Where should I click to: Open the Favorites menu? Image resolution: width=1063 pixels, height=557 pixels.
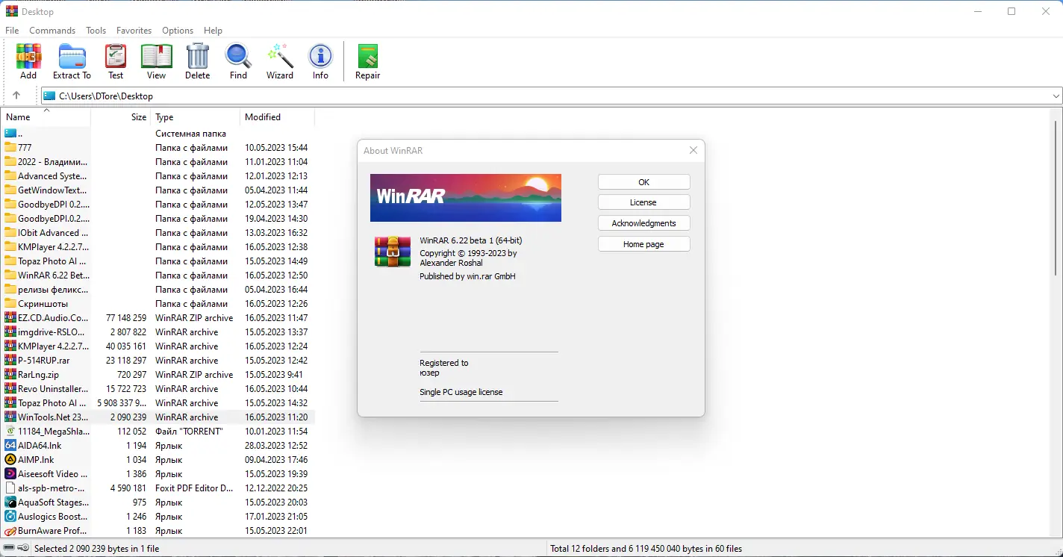[x=134, y=31]
